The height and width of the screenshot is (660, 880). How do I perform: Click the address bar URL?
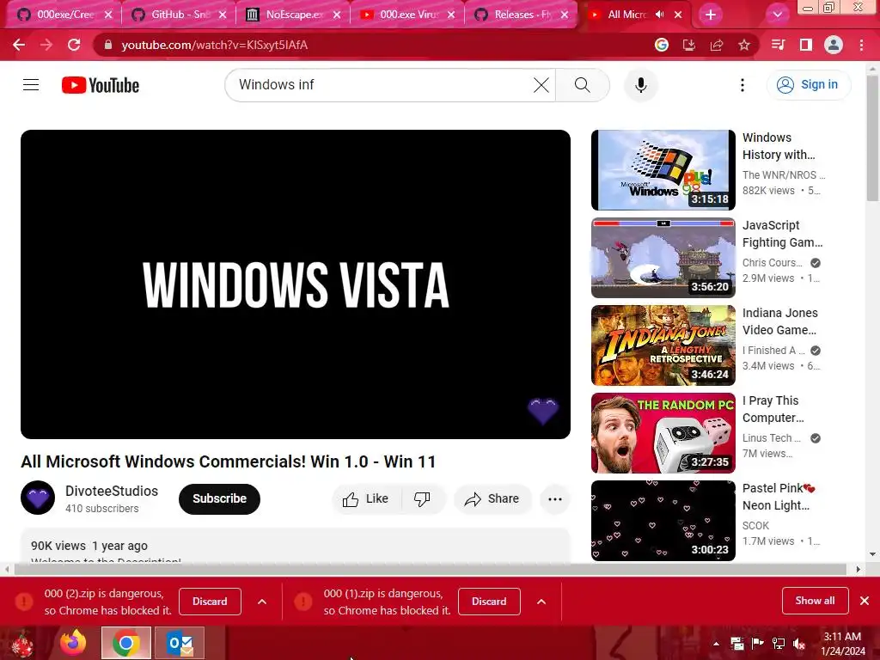pyautogui.click(x=214, y=45)
